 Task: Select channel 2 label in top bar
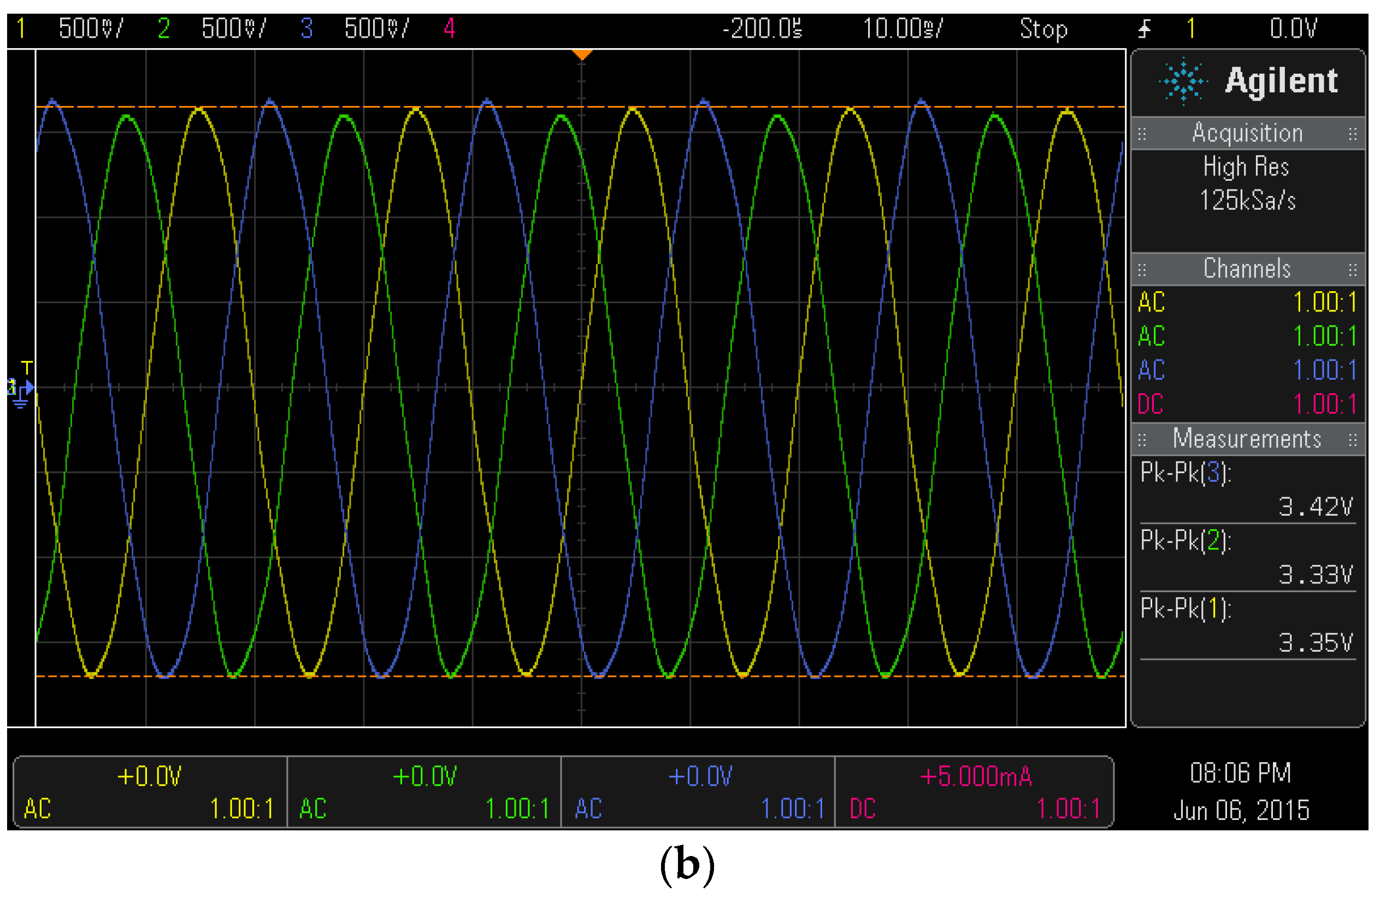pyautogui.click(x=164, y=28)
